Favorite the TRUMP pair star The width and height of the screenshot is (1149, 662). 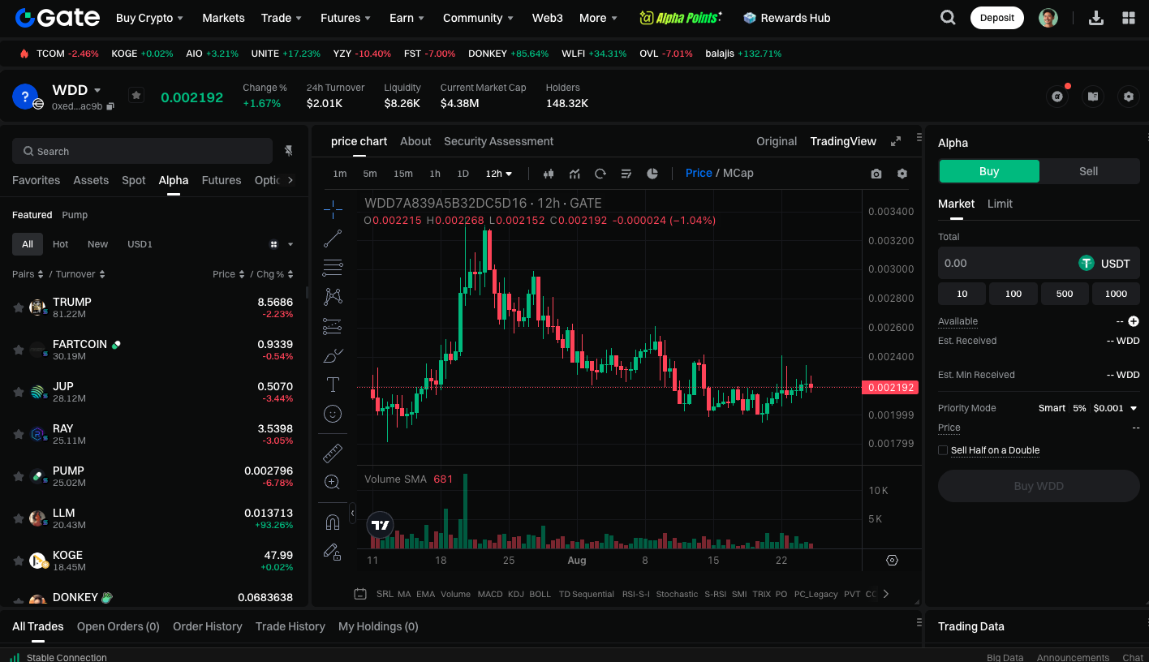point(18,307)
